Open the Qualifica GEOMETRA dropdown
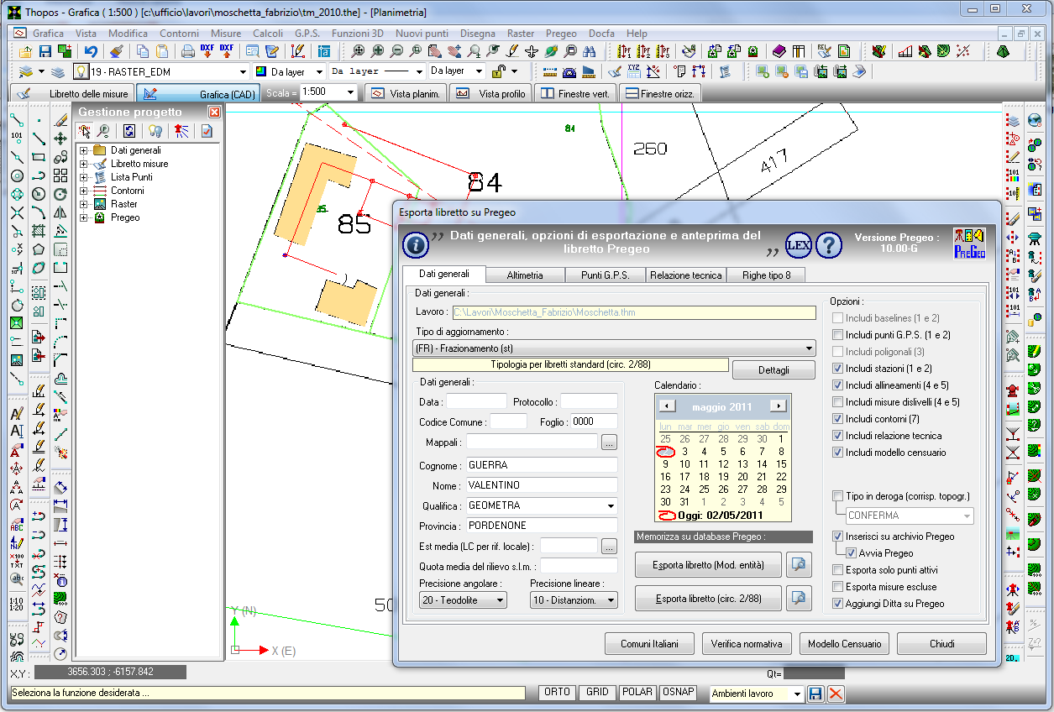 coord(611,506)
